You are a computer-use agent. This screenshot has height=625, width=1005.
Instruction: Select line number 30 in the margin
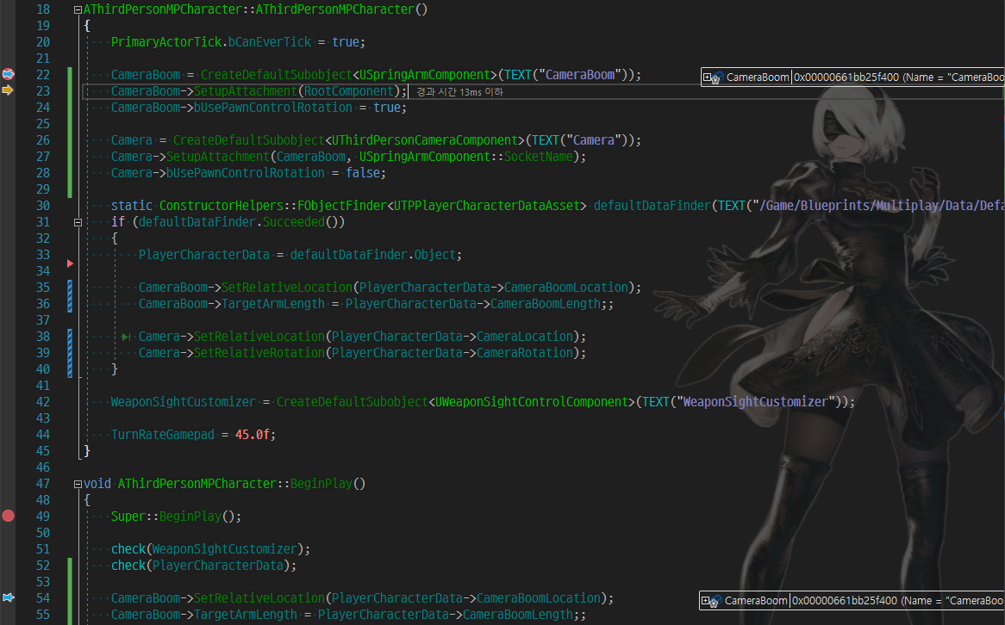pos(43,205)
